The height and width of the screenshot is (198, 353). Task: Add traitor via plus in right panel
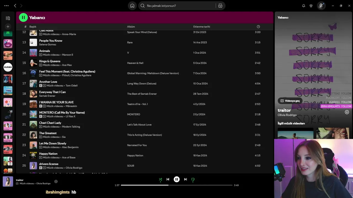pyautogui.click(x=347, y=112)
